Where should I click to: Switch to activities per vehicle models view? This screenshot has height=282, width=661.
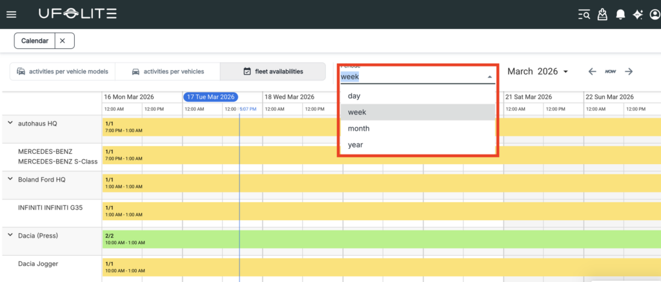(x=63, y=71)
